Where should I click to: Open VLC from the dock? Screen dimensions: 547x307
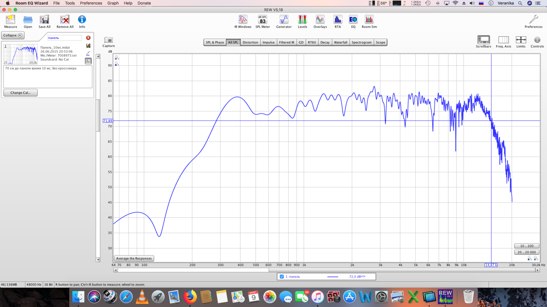(142, 297)
